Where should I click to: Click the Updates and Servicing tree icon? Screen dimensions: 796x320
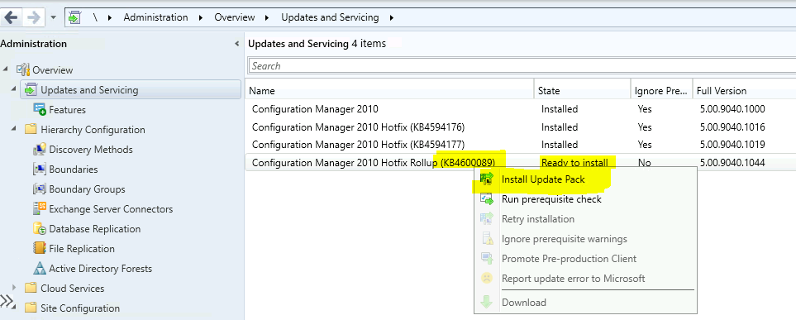pos(31,90)
